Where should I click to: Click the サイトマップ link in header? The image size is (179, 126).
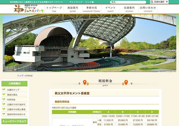76,2
